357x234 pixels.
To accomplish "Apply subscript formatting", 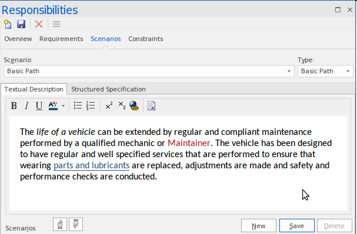I will [x=122, y=106].
